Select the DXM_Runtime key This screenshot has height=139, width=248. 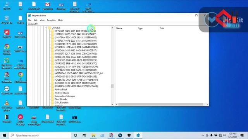coord(61,103)
